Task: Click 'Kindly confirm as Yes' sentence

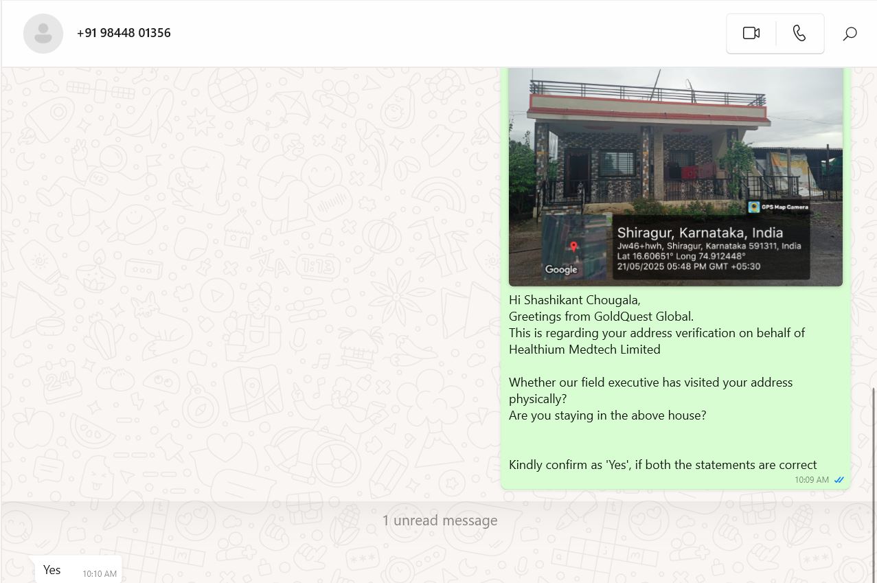Action: pos(663,465)
